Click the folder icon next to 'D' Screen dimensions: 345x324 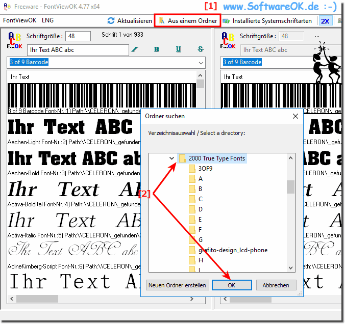[x=192, y=209]
